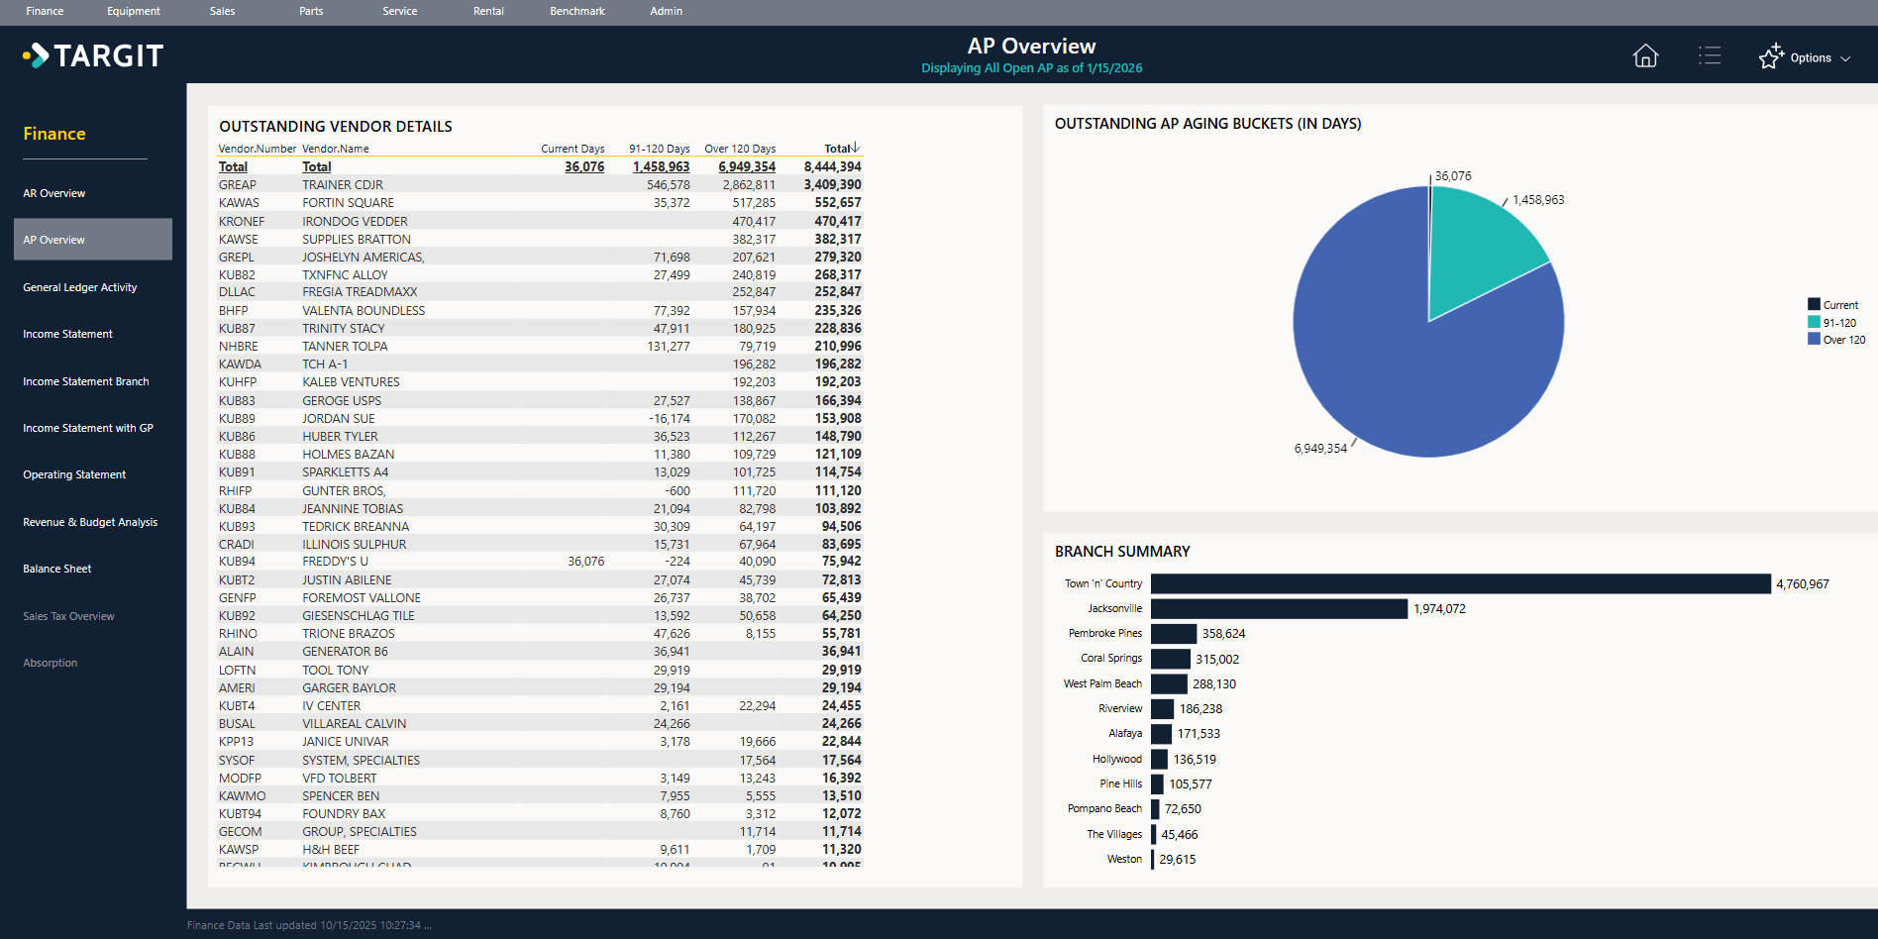Viewport: 1878px width, 939px height.
Task: Click the 91-120 legend swatch
Action: pos(1813,322)
